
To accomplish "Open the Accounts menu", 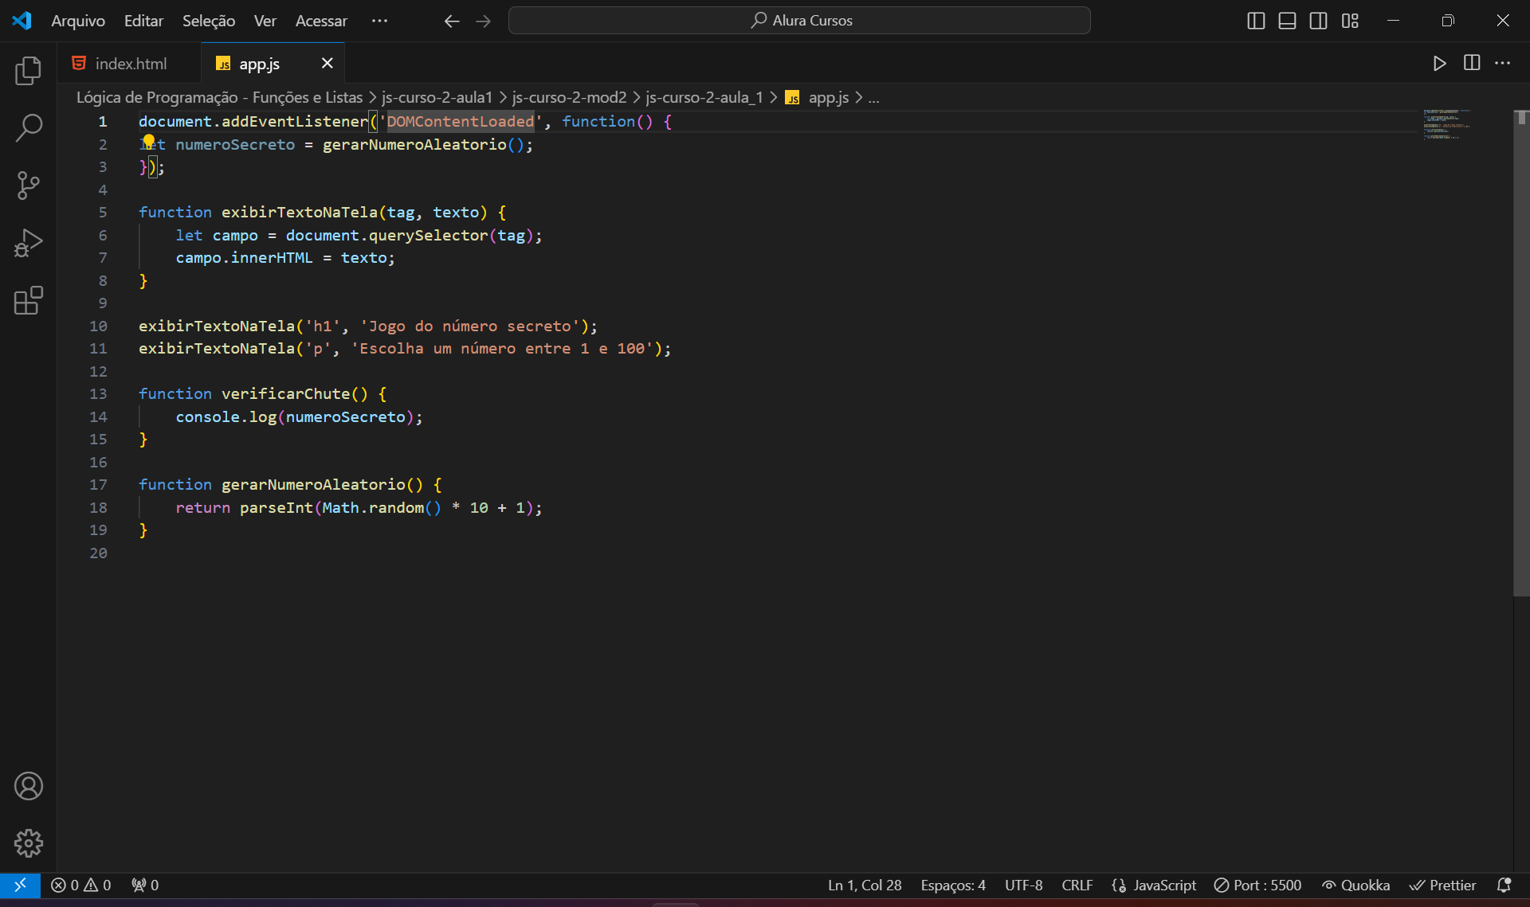I will coord(28,786).
